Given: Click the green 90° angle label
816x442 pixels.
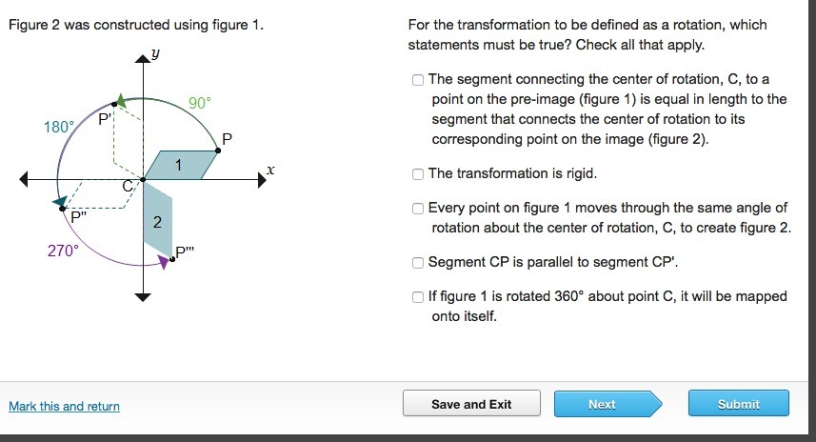Looking at the screenshot, I should click(199, 102).
